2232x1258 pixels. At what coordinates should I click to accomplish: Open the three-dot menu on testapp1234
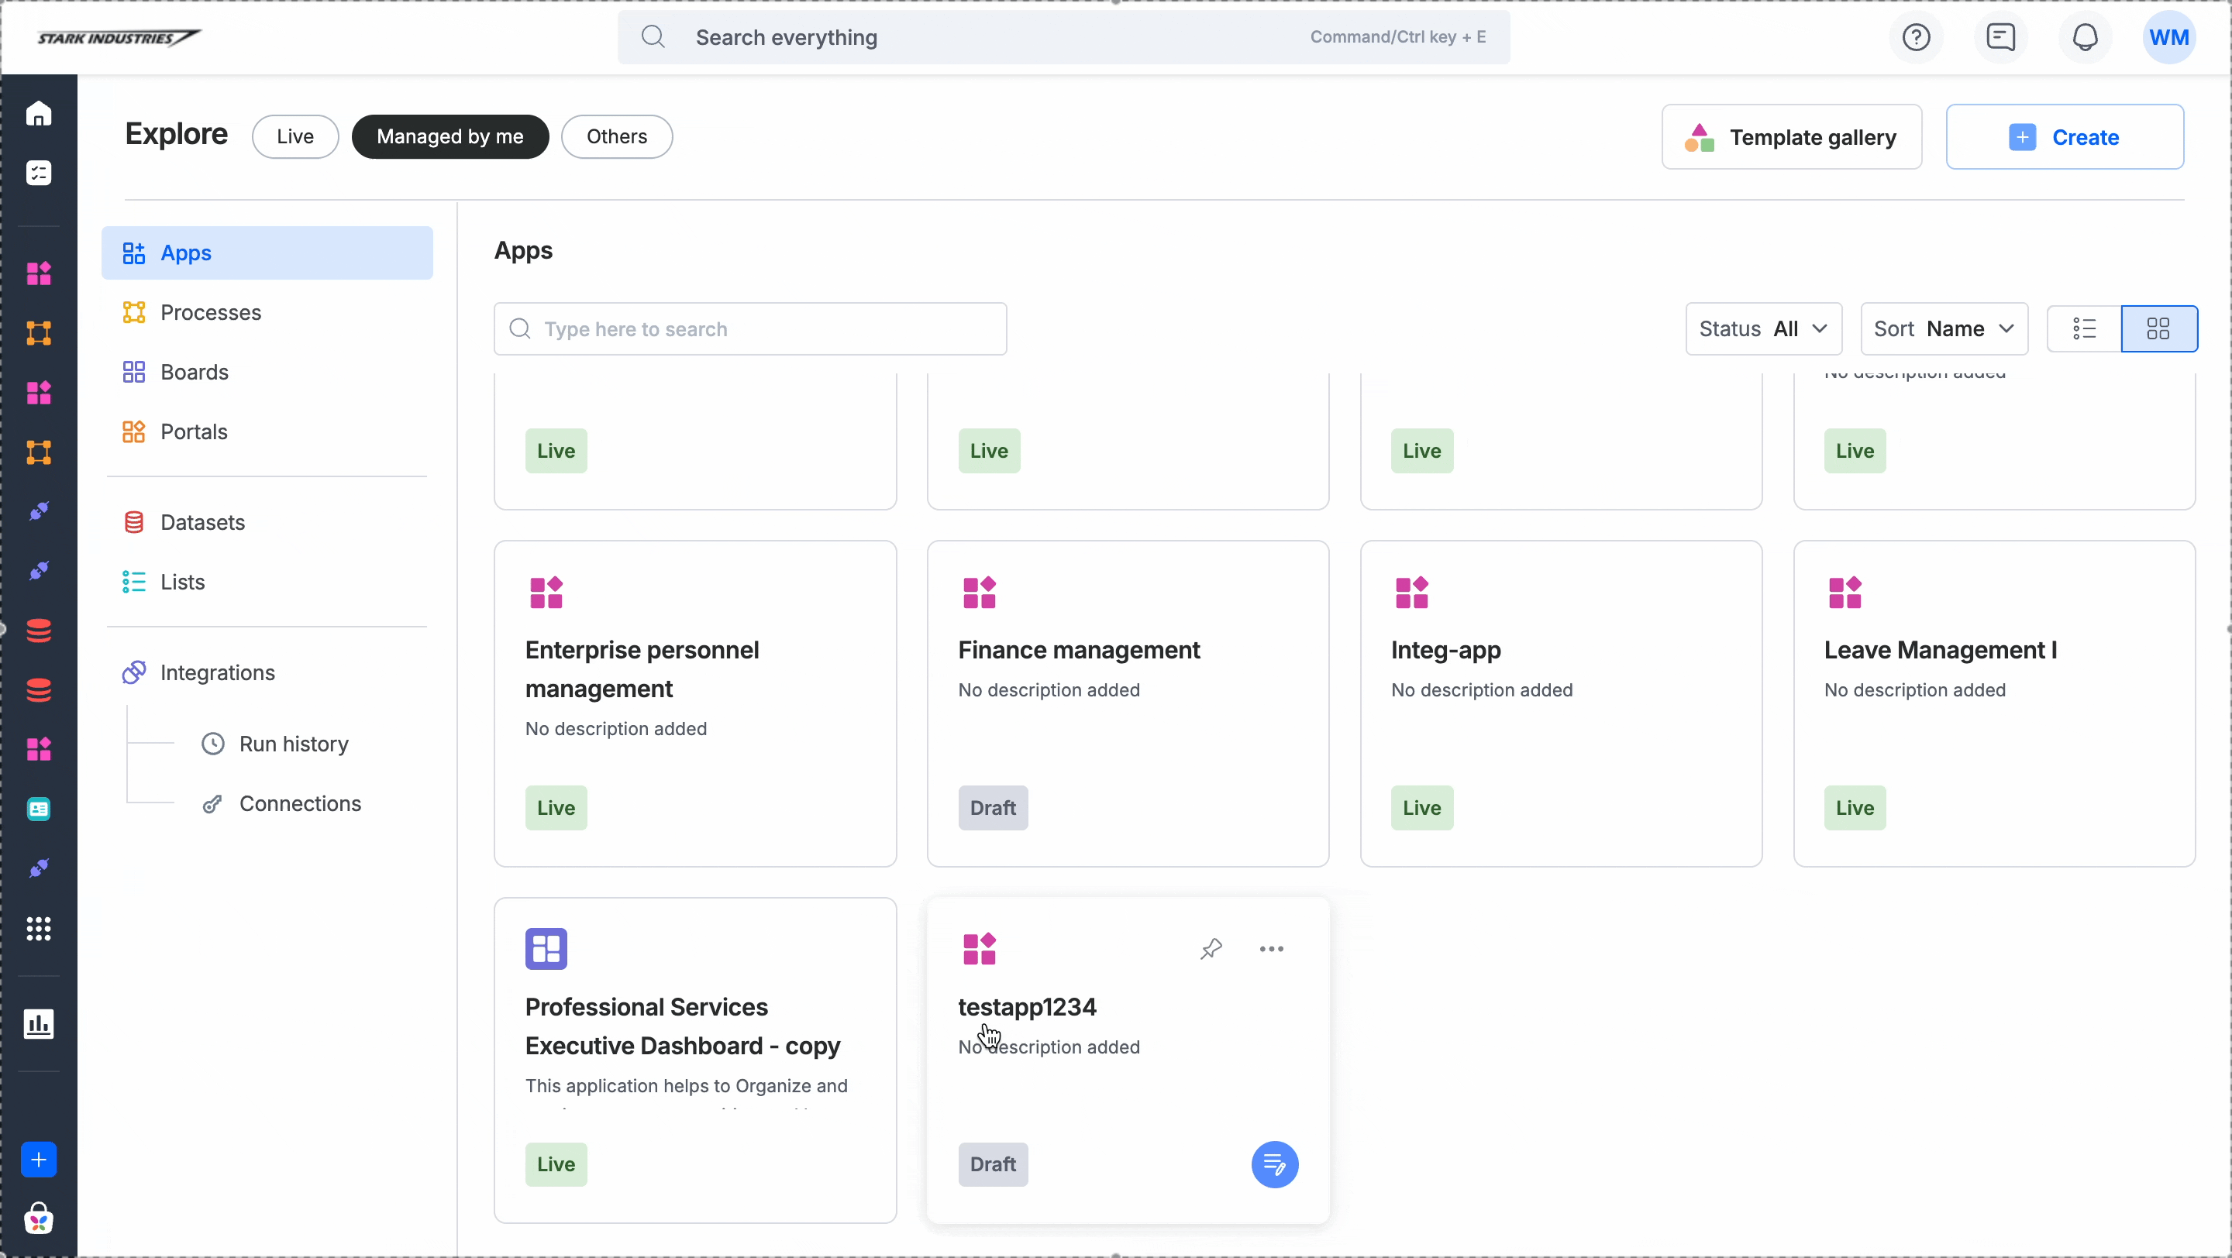[x=1271, y=948]
